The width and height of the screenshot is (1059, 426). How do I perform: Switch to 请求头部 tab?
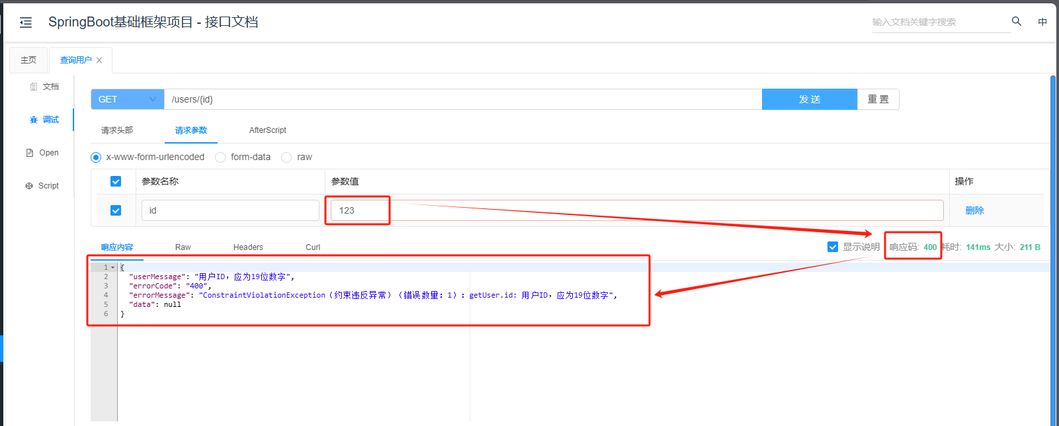pos(117,130)
